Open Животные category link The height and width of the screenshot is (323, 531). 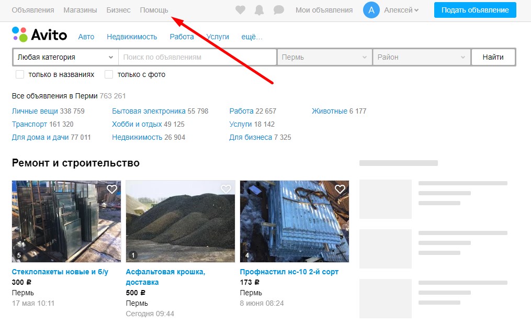(330, 111)
